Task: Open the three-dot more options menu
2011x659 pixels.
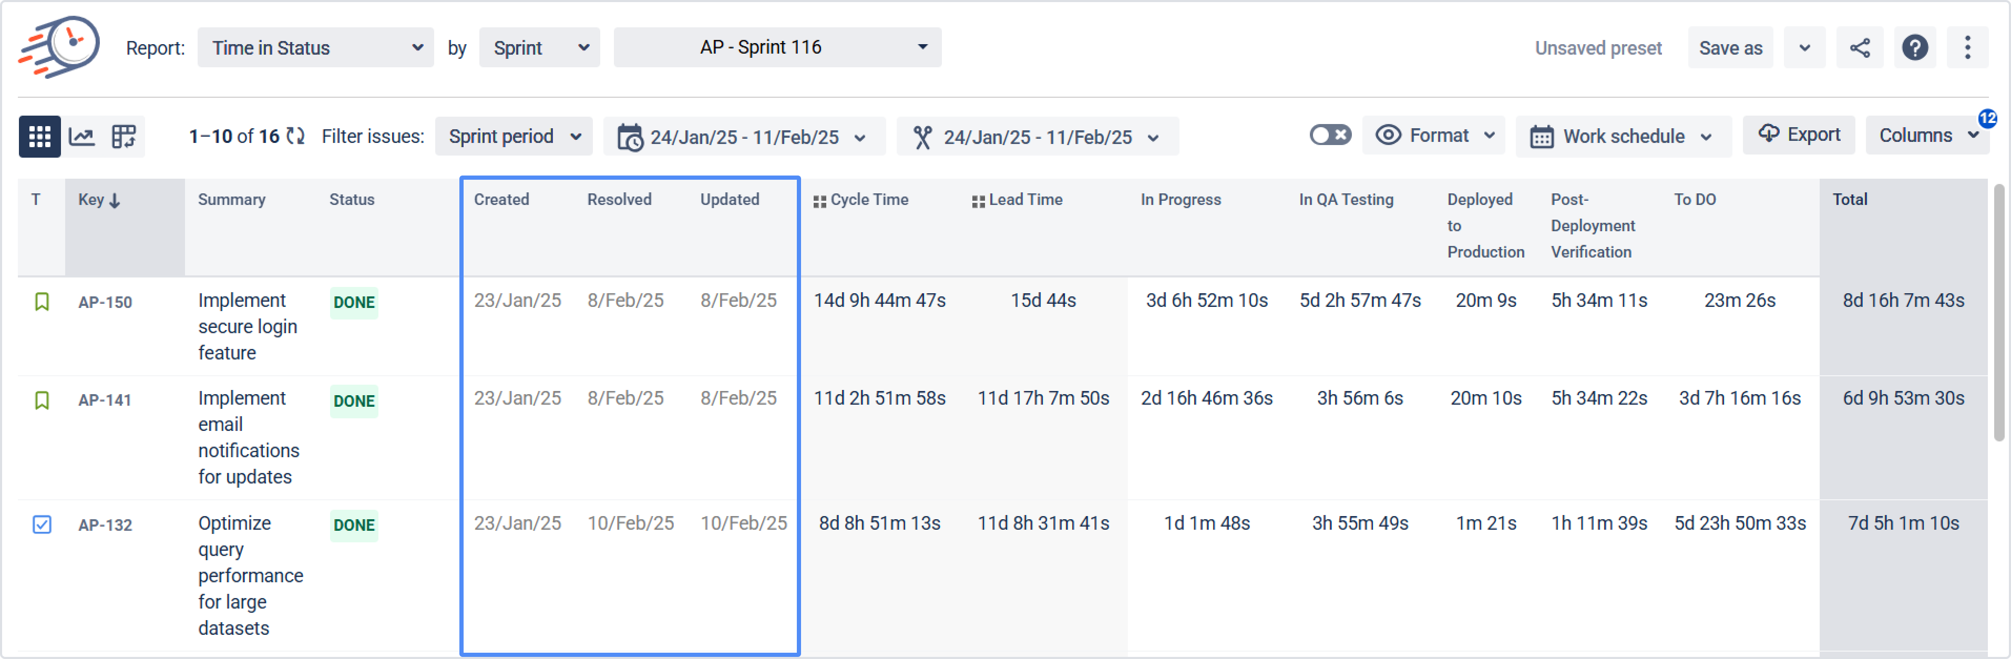Action: [x=1967, y=48]
